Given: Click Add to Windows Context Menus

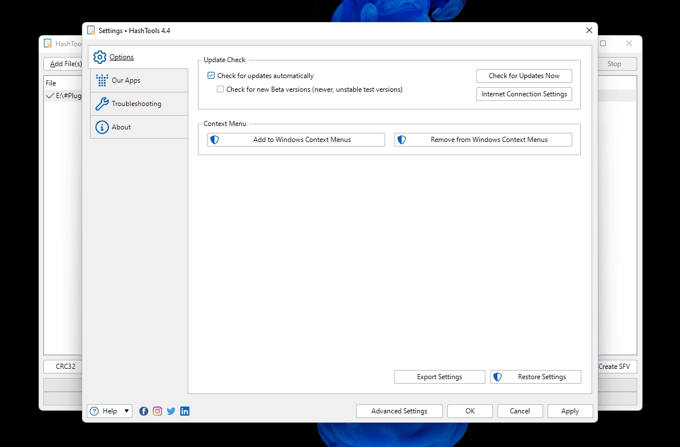Looking at the screenshot, I should 296,140.
